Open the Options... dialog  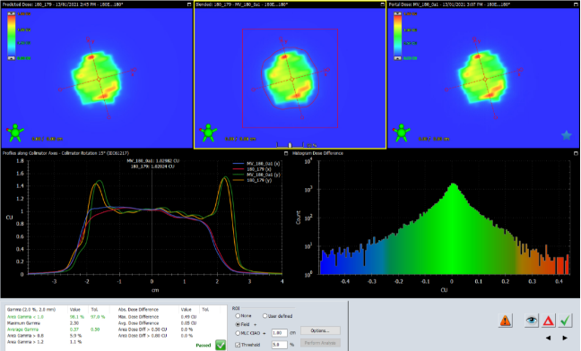320,330
